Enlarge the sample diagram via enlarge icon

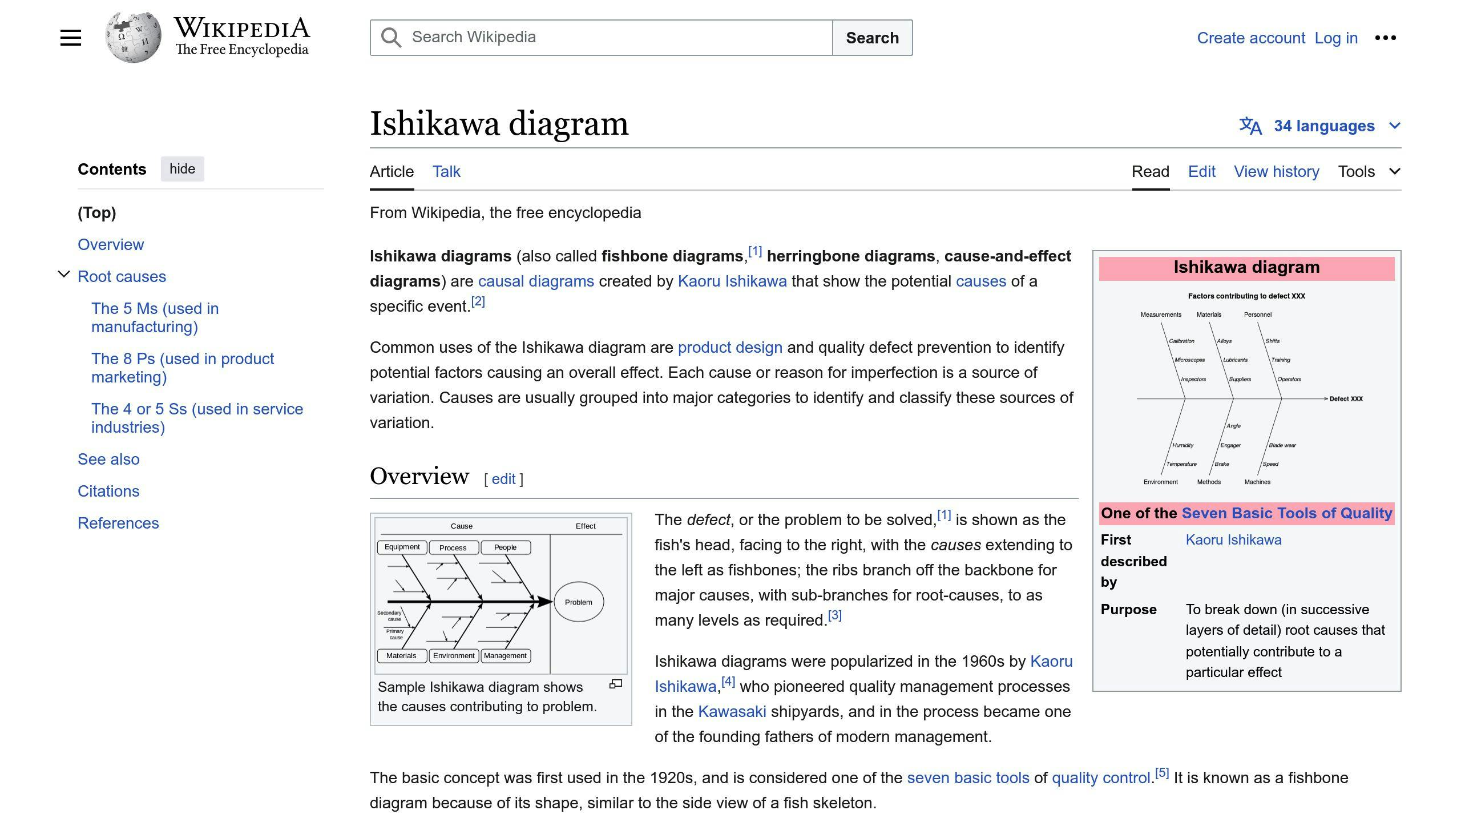tap(615, 684)
